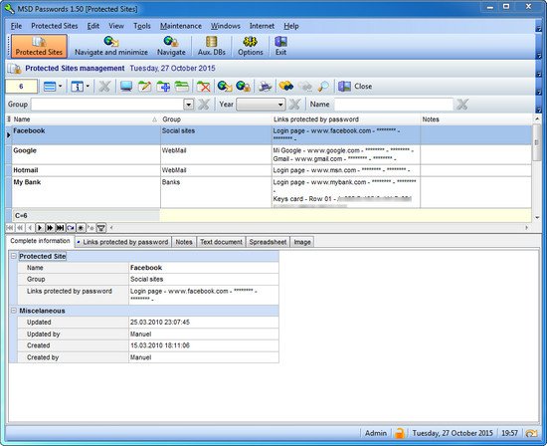Jump forward page double-arrow button
This screenshot has width=547, height=446.
(50, 228)
